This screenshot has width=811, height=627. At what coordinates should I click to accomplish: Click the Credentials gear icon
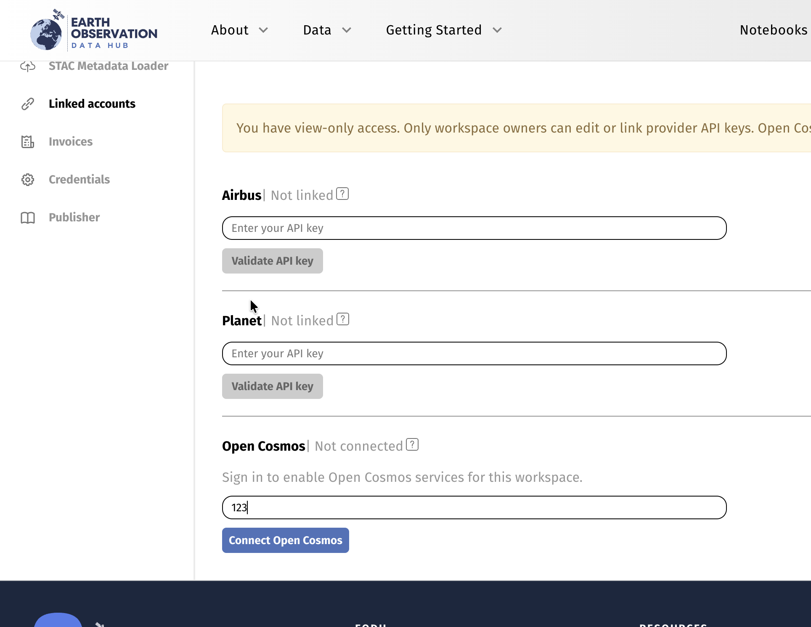[28, 180]
